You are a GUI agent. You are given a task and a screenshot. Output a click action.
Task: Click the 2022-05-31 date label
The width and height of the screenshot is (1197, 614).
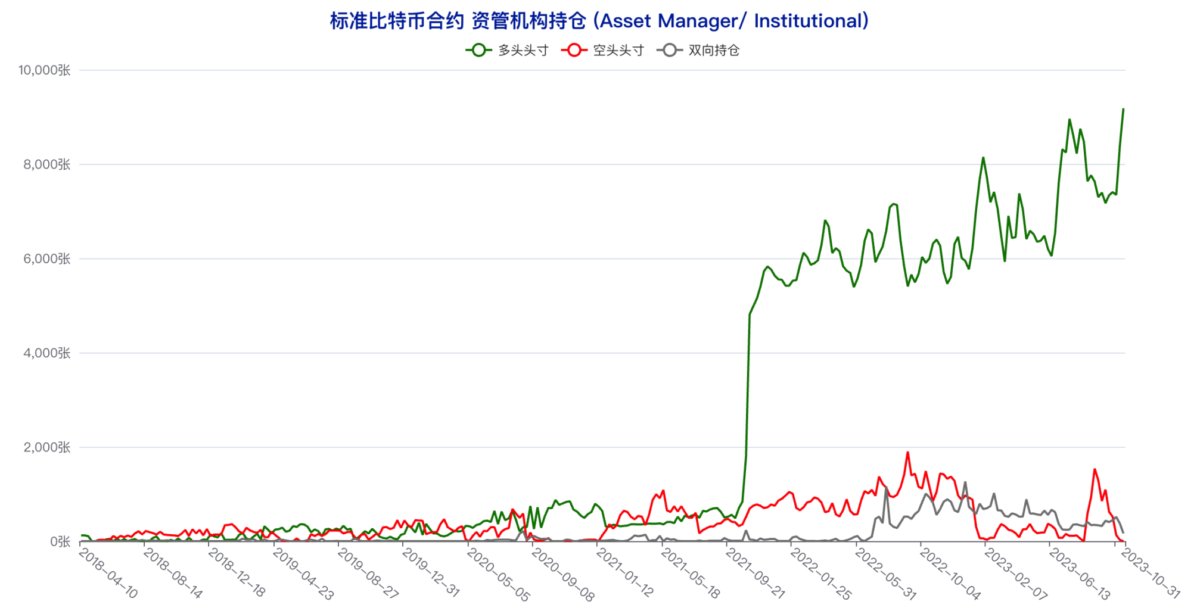(885, 573)
